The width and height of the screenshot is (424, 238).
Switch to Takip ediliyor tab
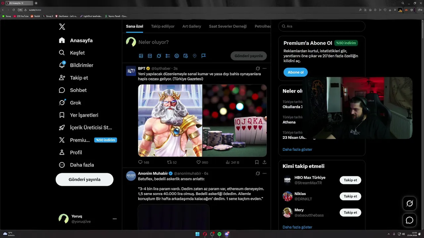point(163,26)
